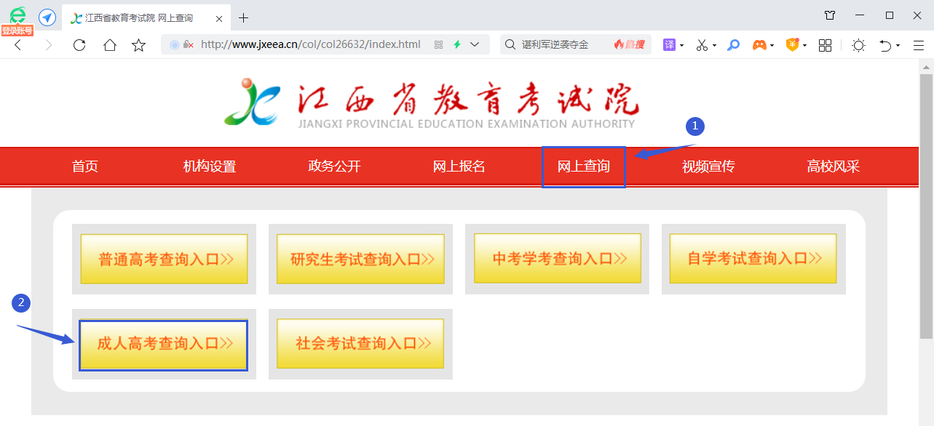The image size is (934, 426).
Task: Expand the address bar dropdown chevron
Action: (475, 44)
